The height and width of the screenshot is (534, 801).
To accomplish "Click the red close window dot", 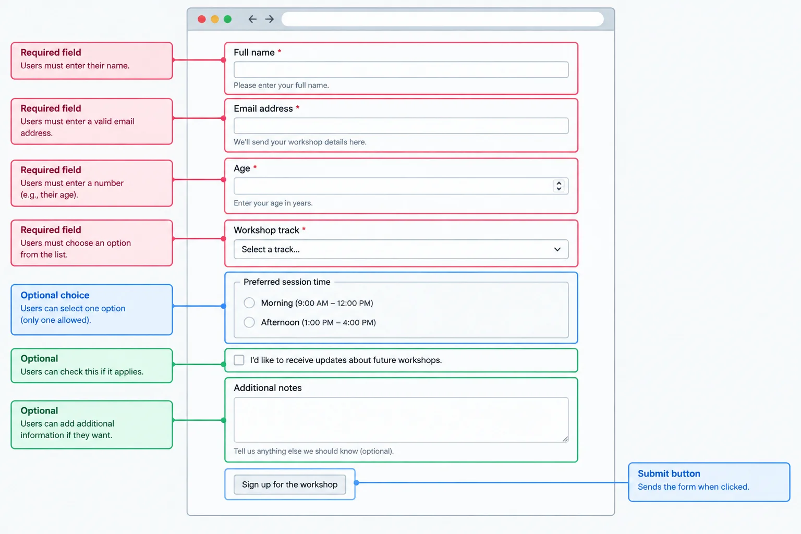I will tap(202, 19).
